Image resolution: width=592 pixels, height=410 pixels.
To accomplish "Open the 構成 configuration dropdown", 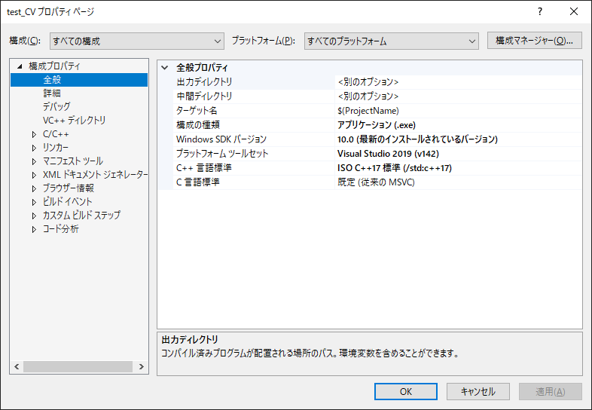I will coord(136,41).
